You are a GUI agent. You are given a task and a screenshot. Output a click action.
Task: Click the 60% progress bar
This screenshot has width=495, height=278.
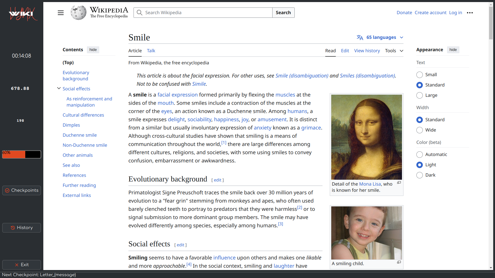pyautogui.click(x=22, y=154)
